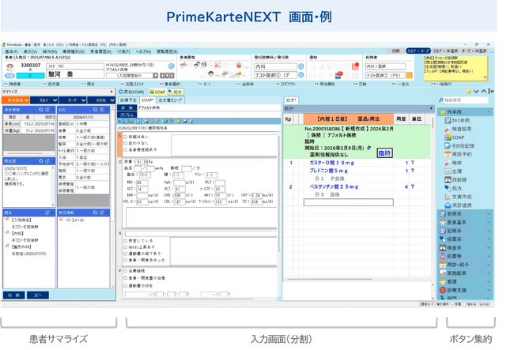Click the 初期 button at bottom left
This screenshot has height=350, width=514.
point(13,295)
